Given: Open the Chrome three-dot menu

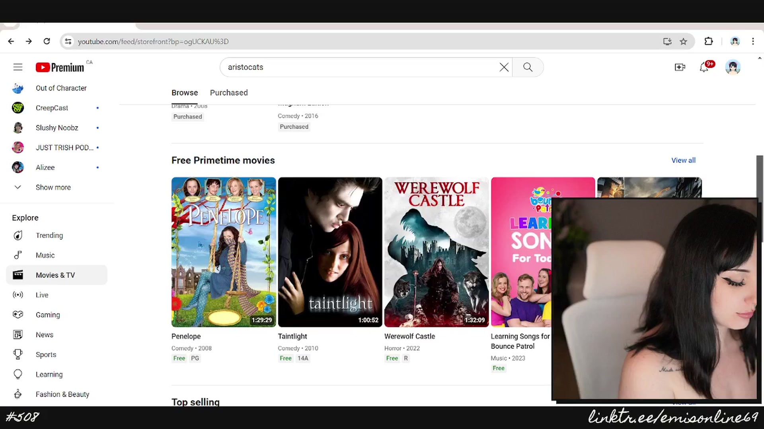Looking at the screenshot, I should (753, 41).
